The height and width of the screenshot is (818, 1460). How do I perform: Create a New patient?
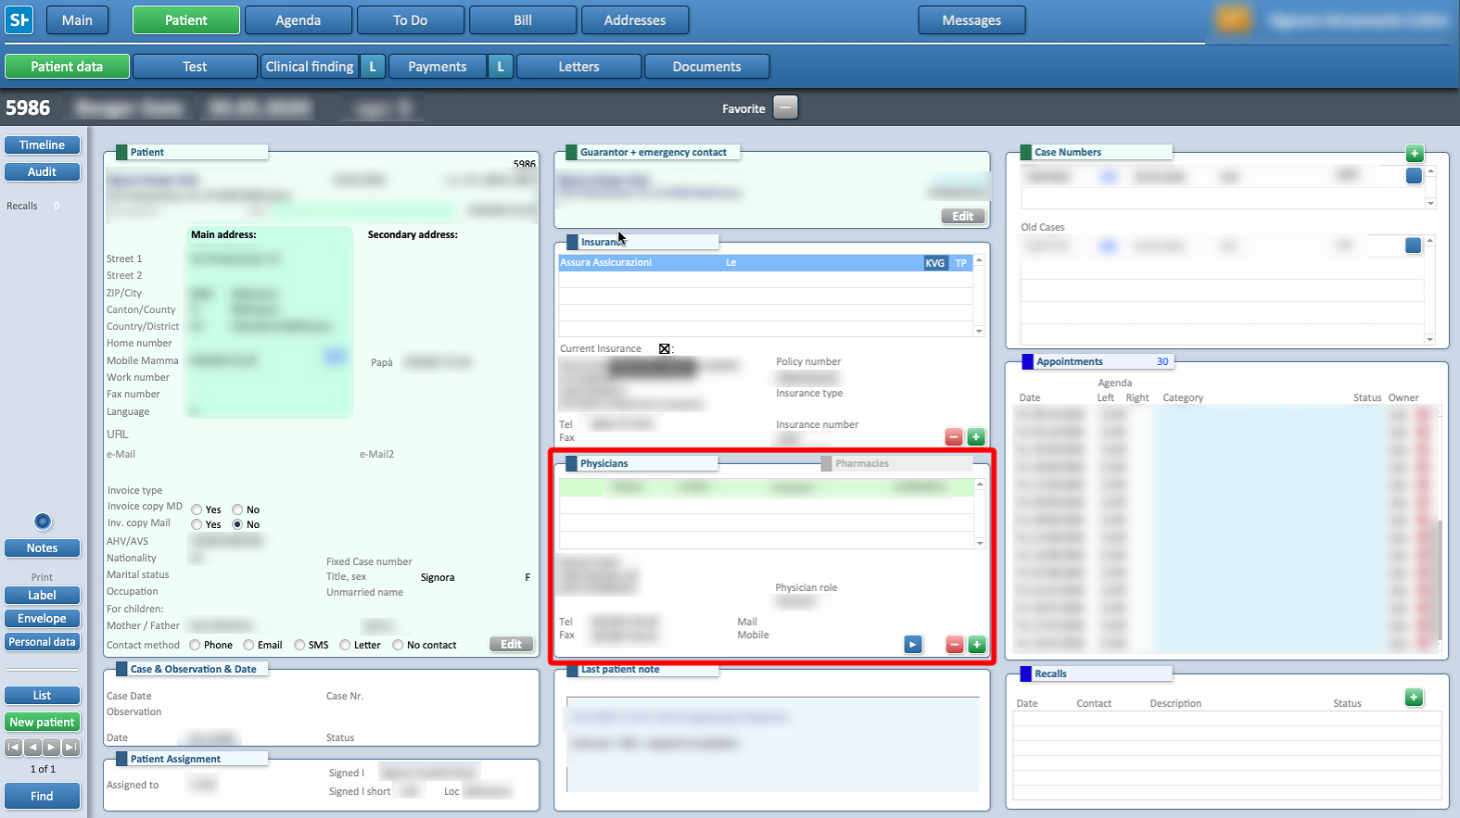[42, 723]
